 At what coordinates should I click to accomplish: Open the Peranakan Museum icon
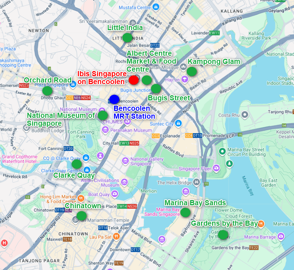click(105, 130)
